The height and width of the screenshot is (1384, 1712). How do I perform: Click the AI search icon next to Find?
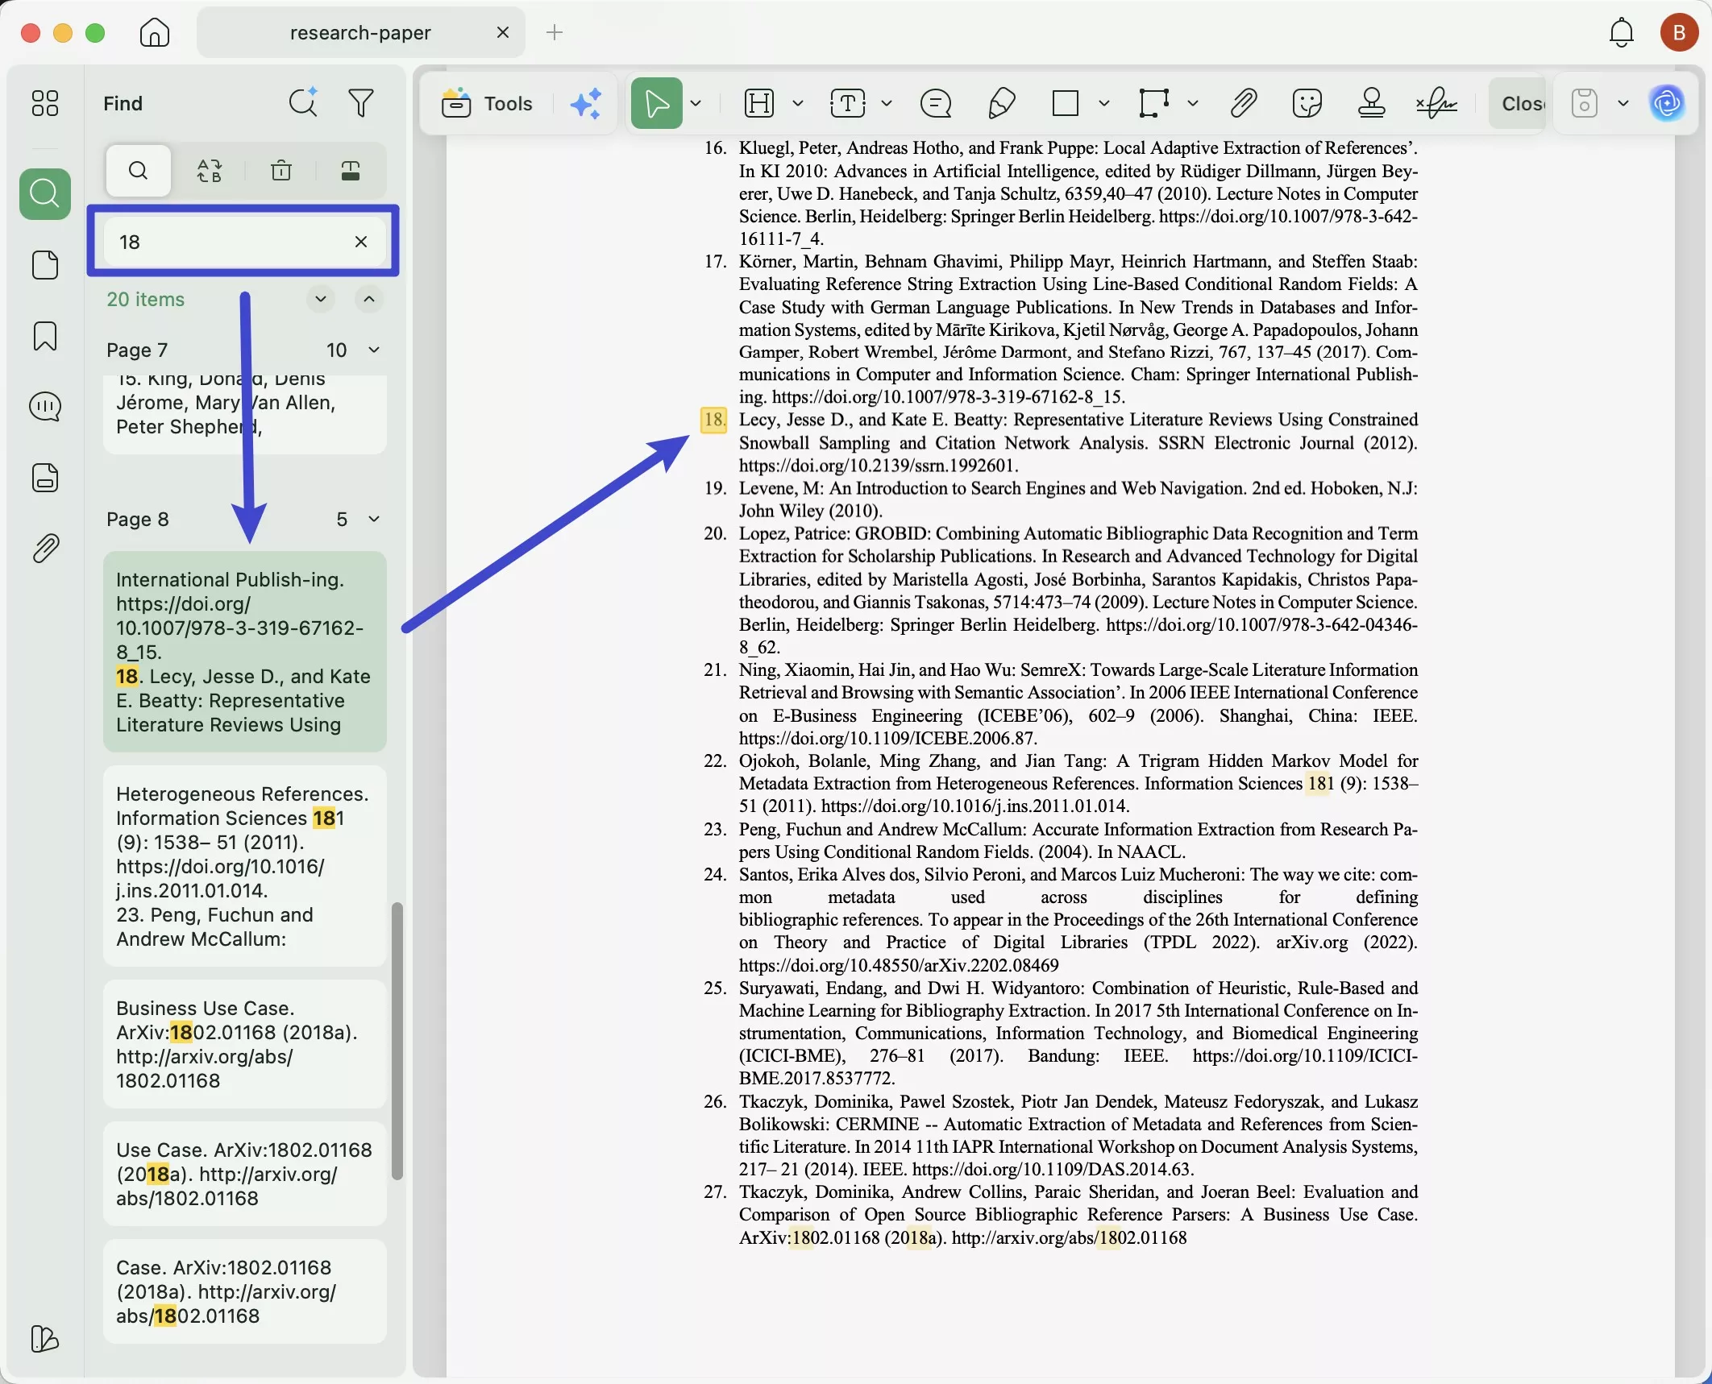303,102
